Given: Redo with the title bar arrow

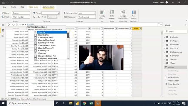Looking at the screenshot, I should (x=12, y=2).
